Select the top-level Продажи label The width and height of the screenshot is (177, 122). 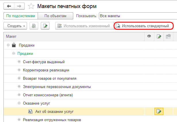pyautogui.click(x=27, y=45)
